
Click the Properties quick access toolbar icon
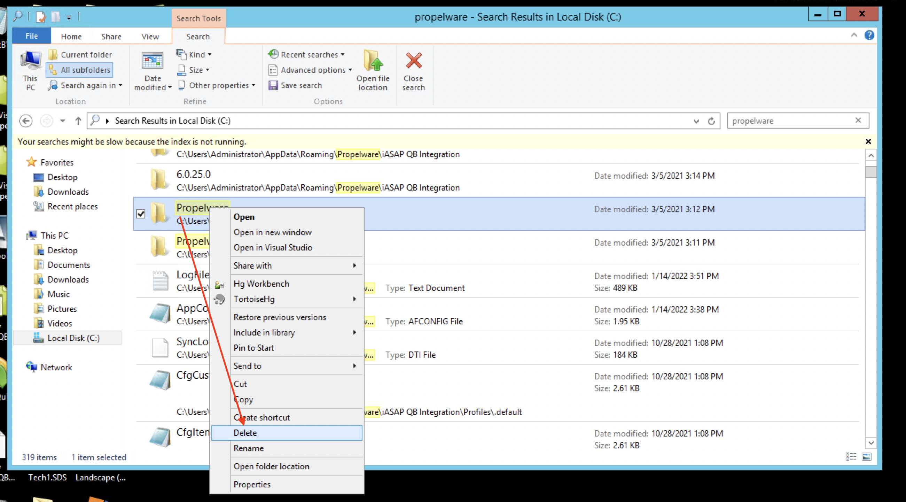41,16
